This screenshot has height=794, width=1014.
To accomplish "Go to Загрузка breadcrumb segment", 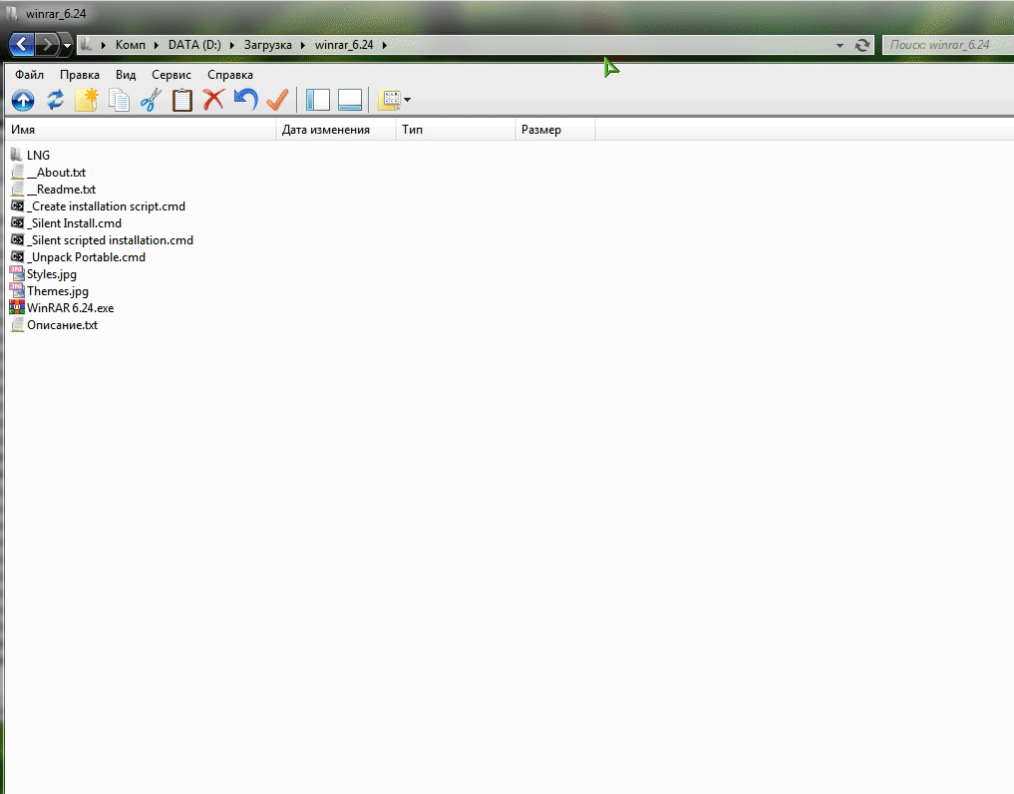I will pyautogui.click(x=268, y=45).
